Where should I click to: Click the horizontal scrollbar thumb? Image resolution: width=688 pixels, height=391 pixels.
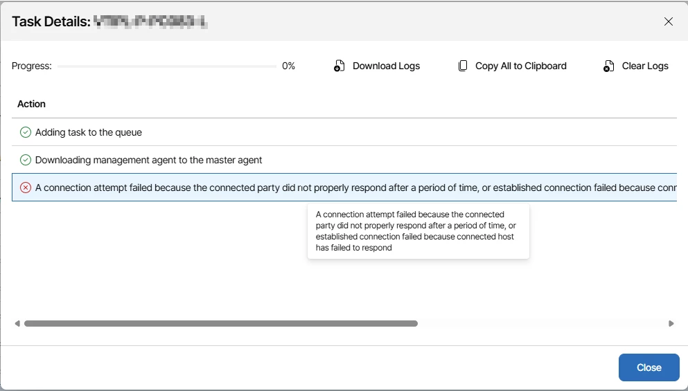click(x=220, y=323)
